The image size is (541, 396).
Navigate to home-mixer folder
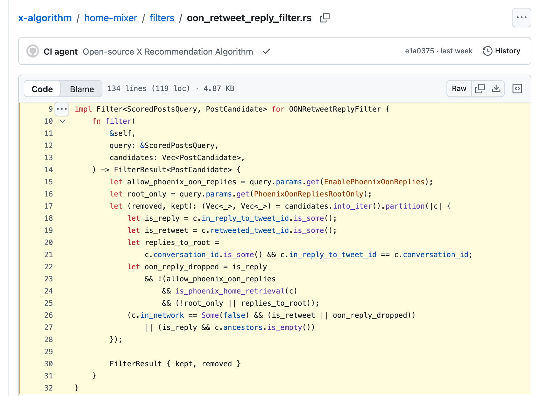pyautogui.click(x=111, y=18)
